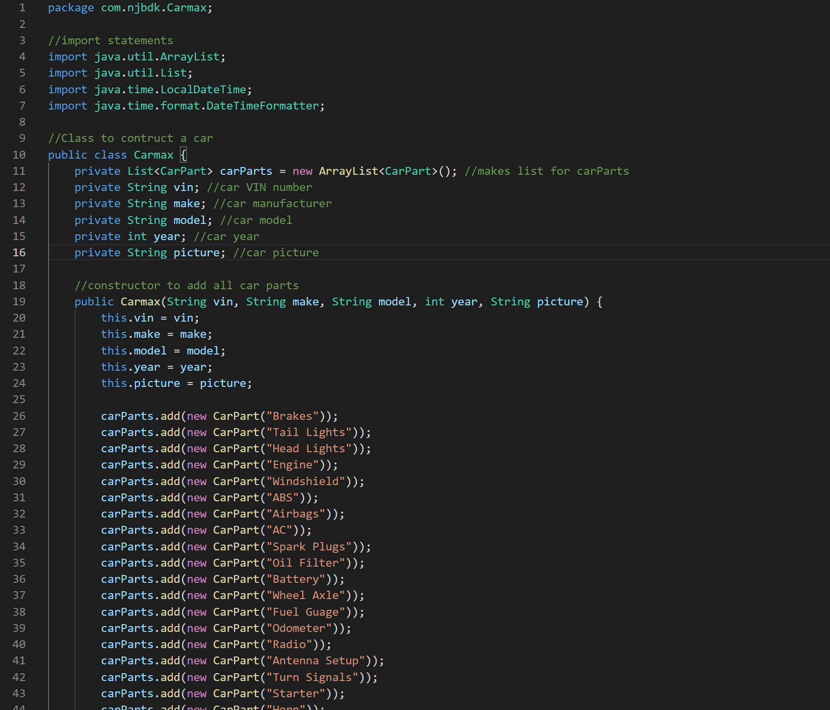The image size is (830, 710).
Task: Click line number 19 in the gutter
Action: pos(19,301)
